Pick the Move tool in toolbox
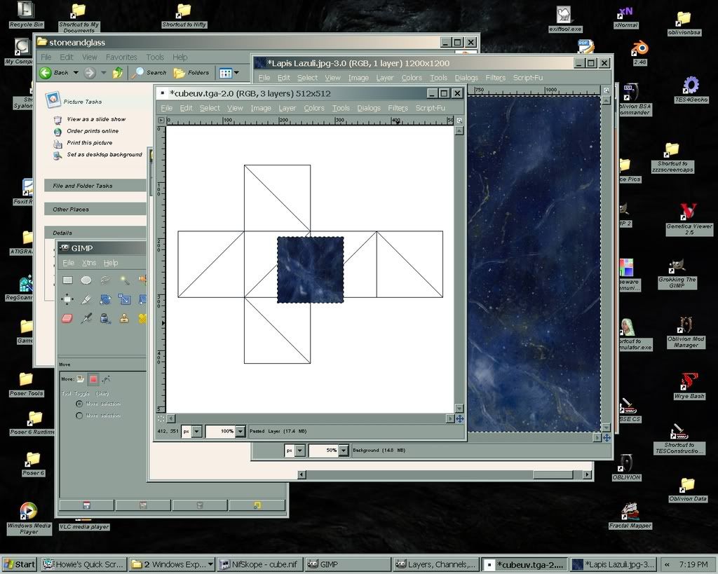This screenshot has height=574, width=718. [68, 299]
